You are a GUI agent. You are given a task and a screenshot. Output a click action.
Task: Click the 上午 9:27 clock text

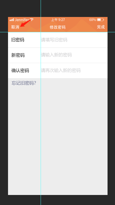click(x=58, y=20)
